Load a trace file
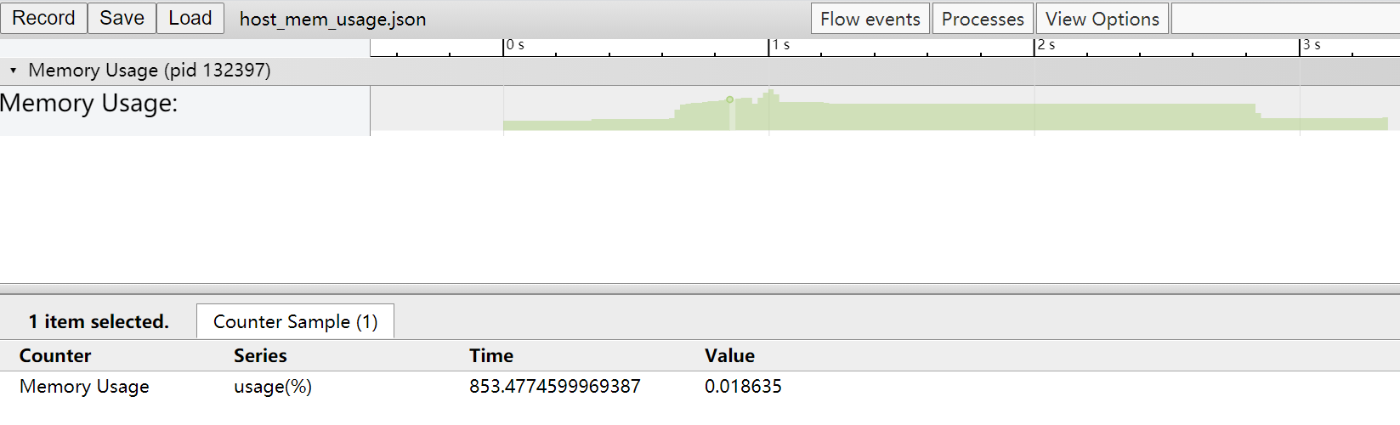The width and height of the screenshot is (1400, 425). pyautogui.click(x=190, y=18)
